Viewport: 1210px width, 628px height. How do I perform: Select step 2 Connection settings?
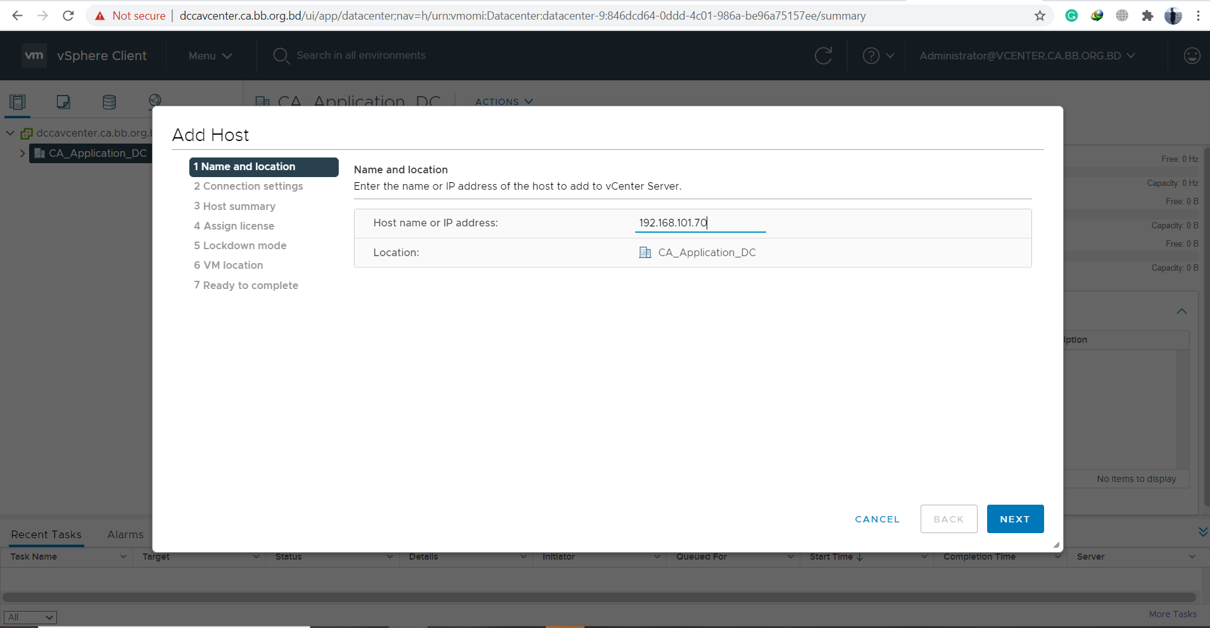click(248, 186)
